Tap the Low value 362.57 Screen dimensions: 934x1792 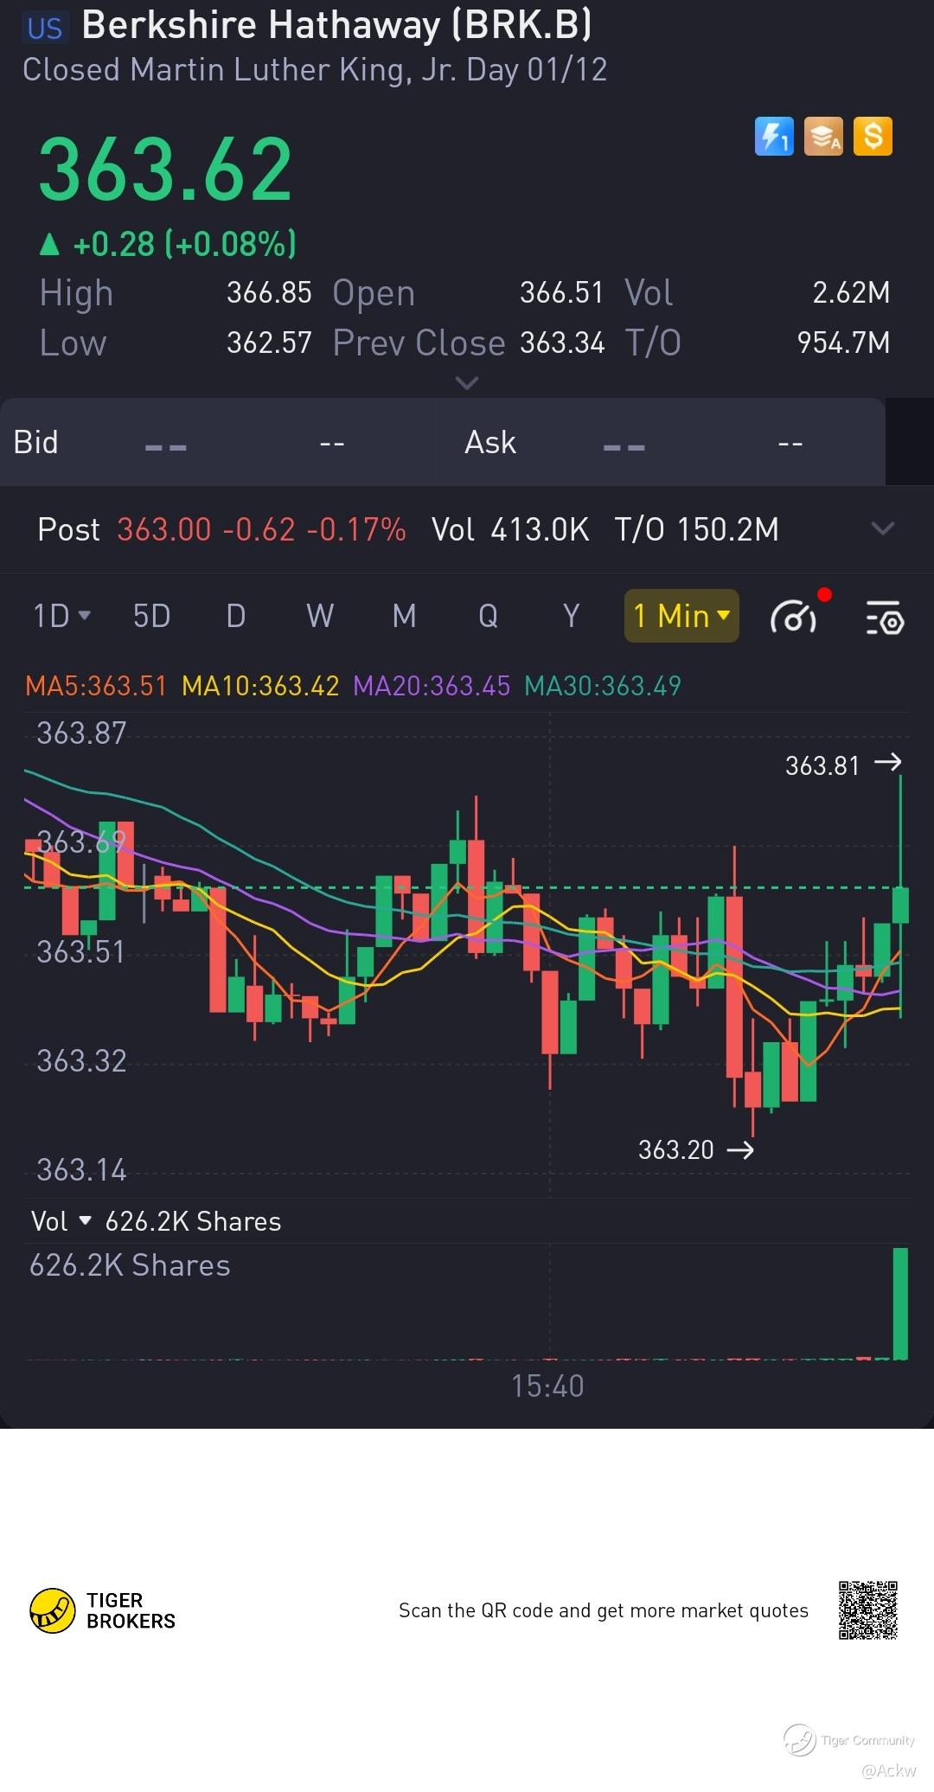click(x=269, y=342)
